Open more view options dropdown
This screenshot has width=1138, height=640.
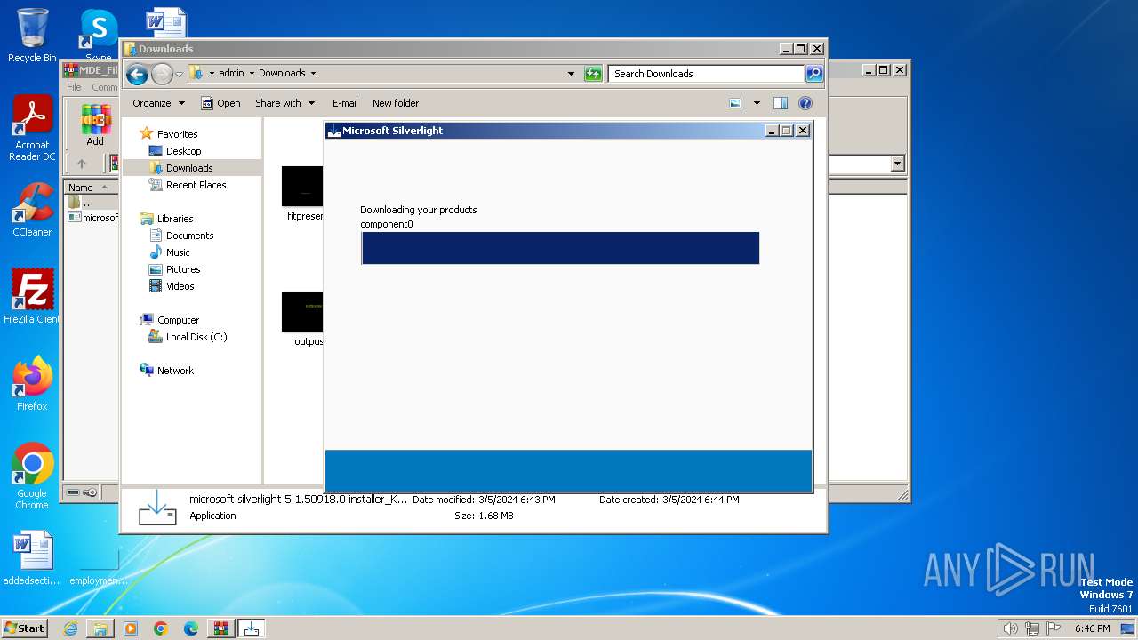click(x=757, y=103)
